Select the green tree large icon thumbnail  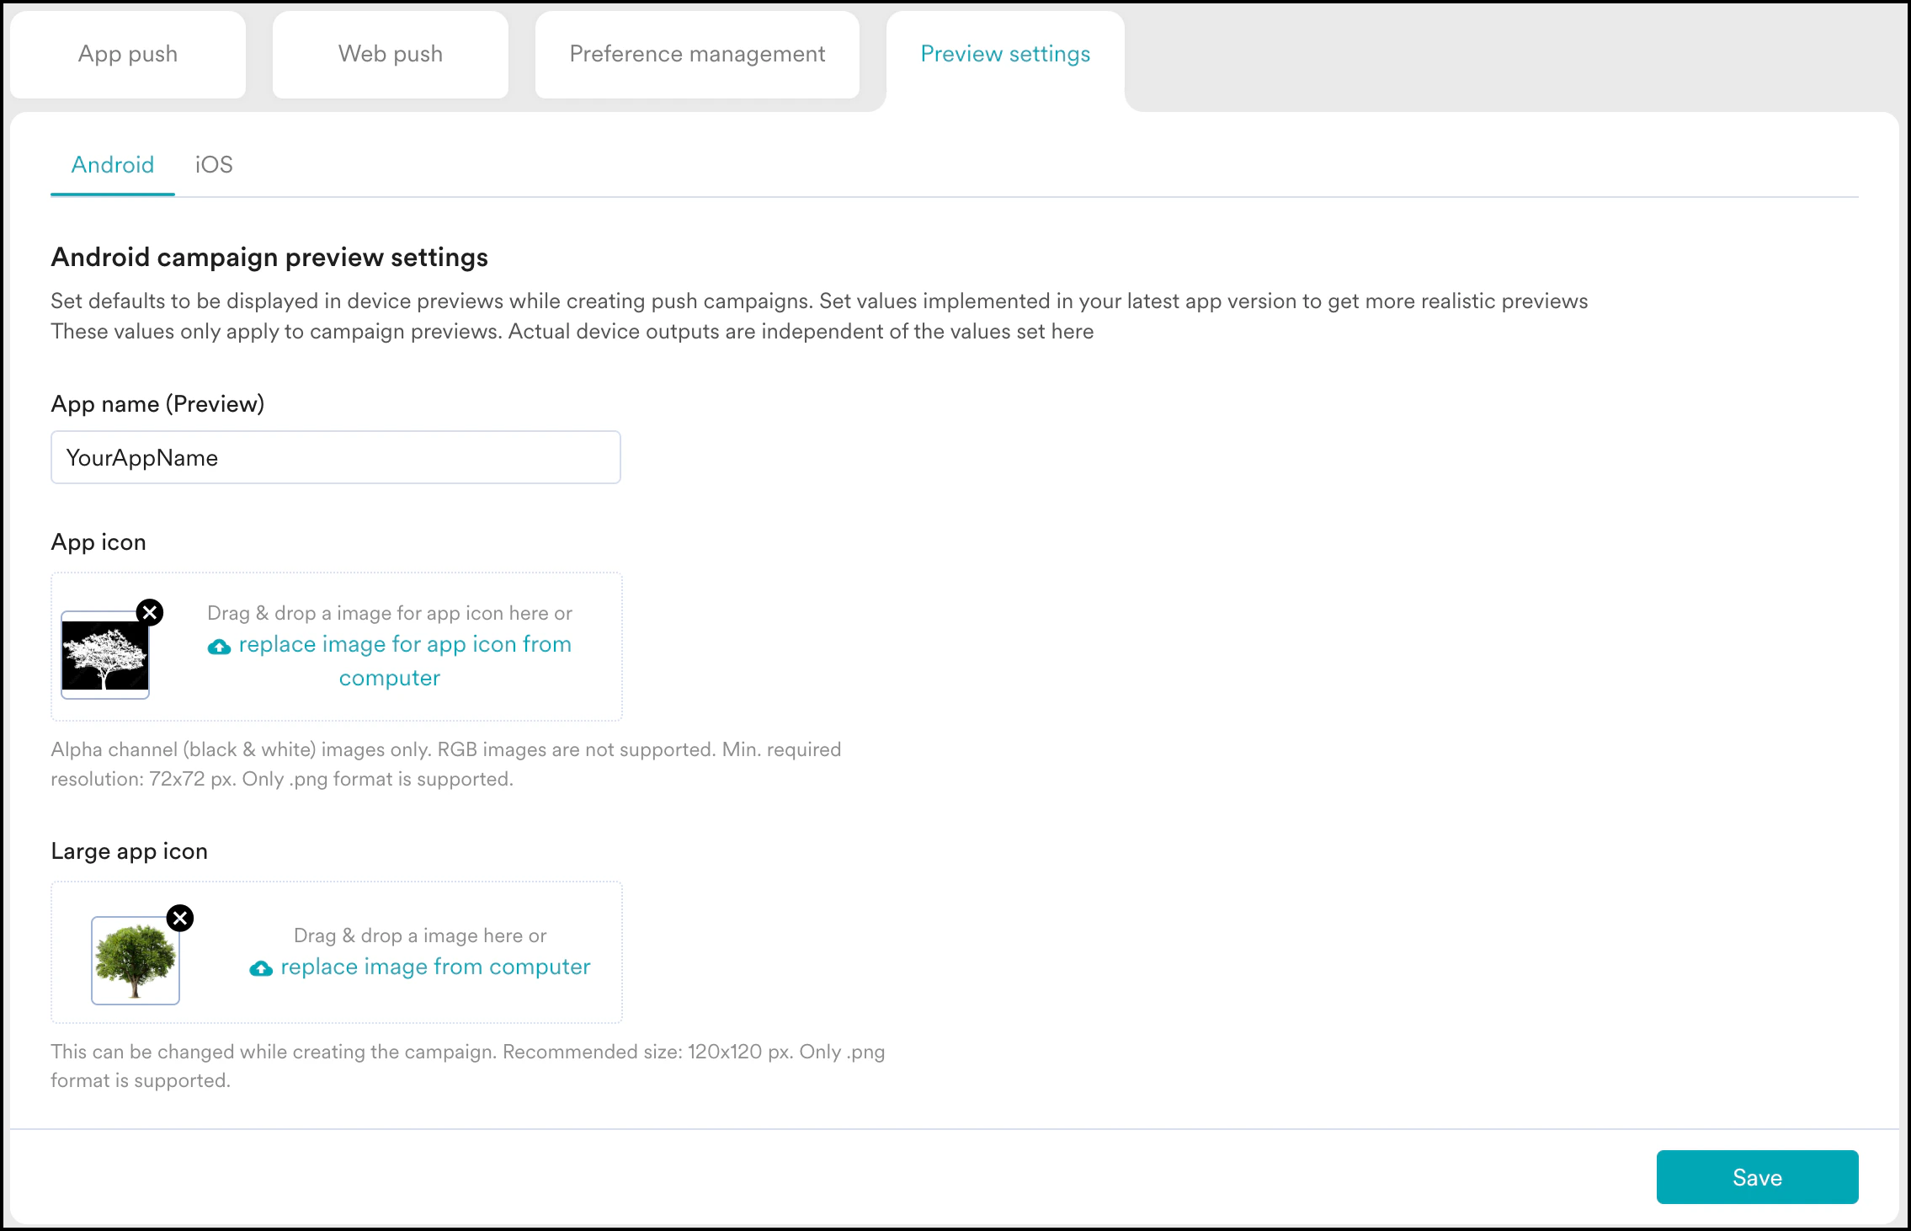[136, 961]
